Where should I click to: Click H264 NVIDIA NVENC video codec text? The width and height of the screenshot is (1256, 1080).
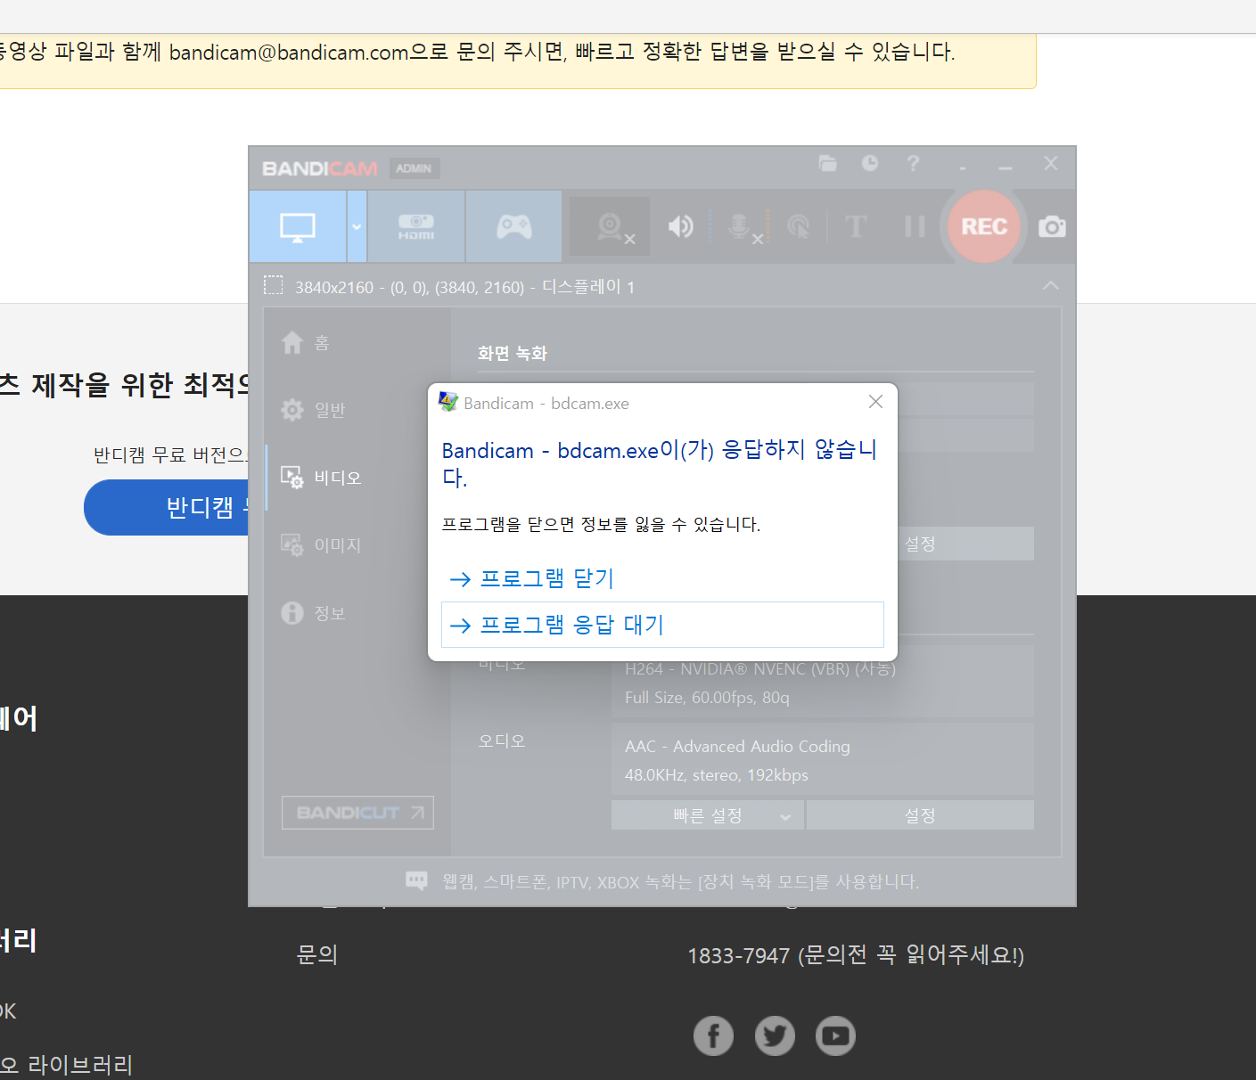[x=760, y=669]
